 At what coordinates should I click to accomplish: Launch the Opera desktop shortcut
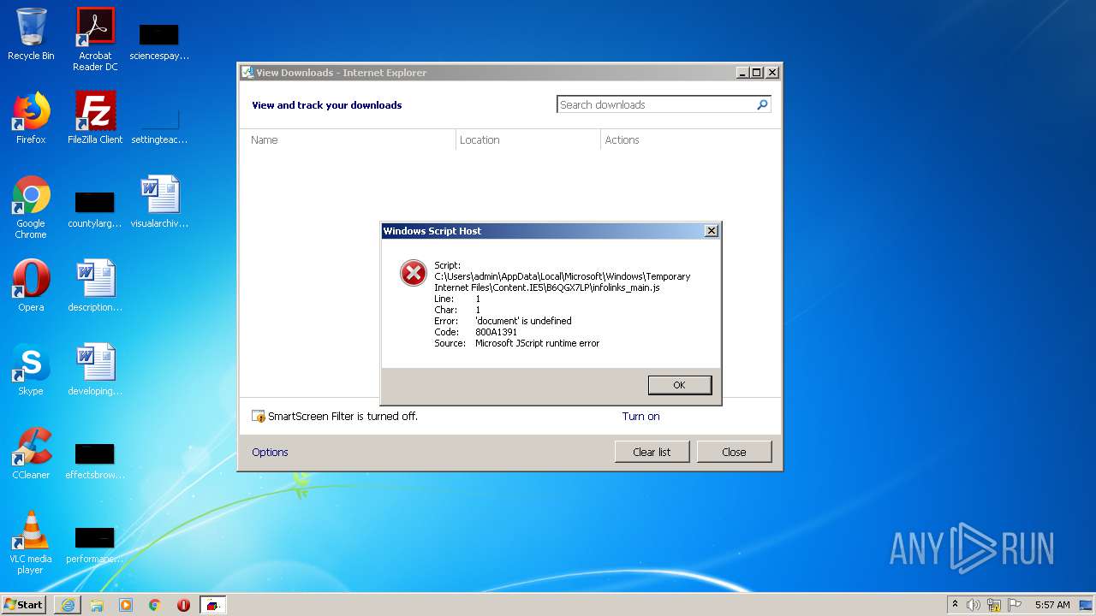[31, 286]
